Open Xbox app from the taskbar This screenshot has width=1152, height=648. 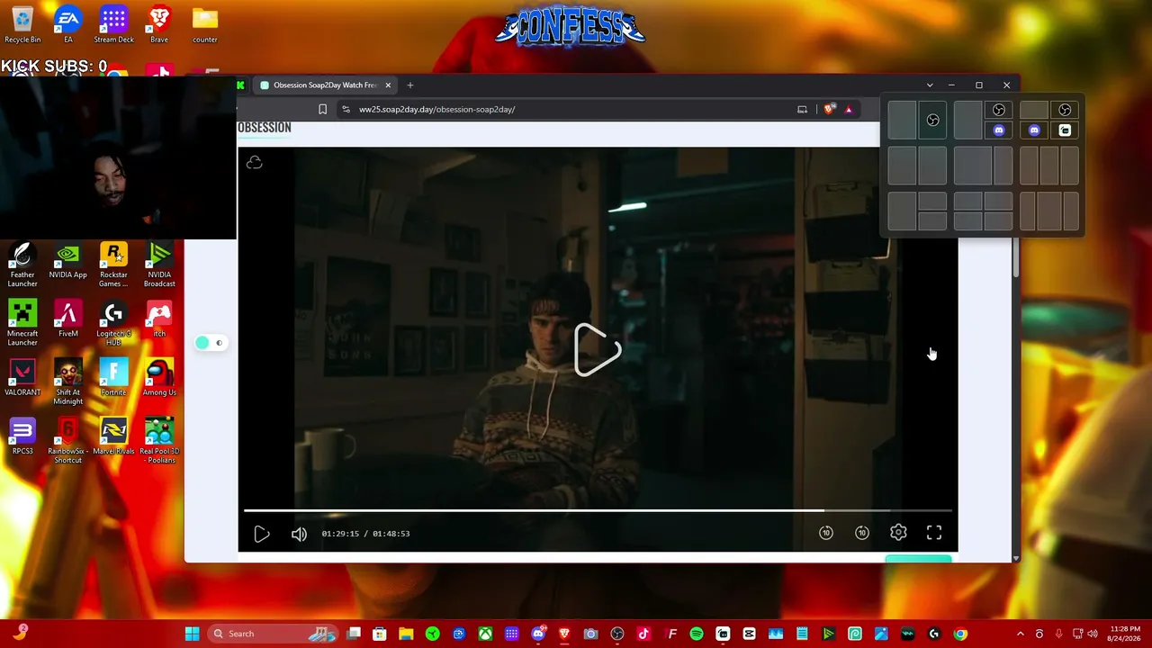(x=485, y=634)
